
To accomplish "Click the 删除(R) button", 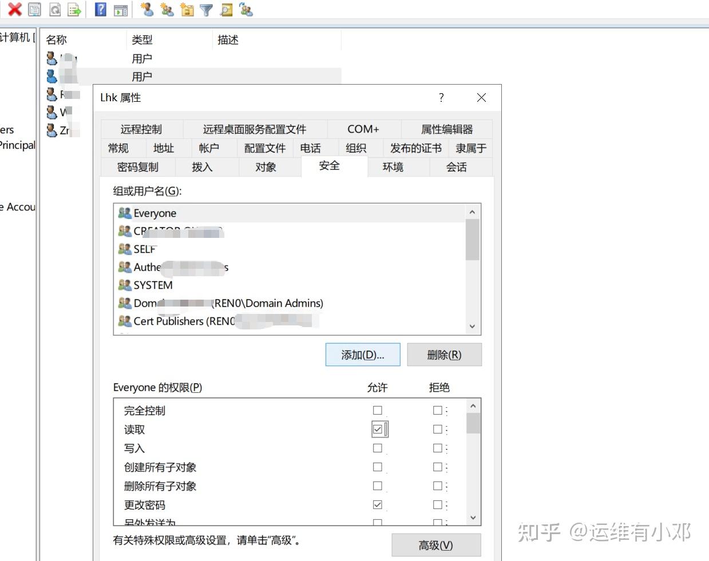I will point(444,355).
